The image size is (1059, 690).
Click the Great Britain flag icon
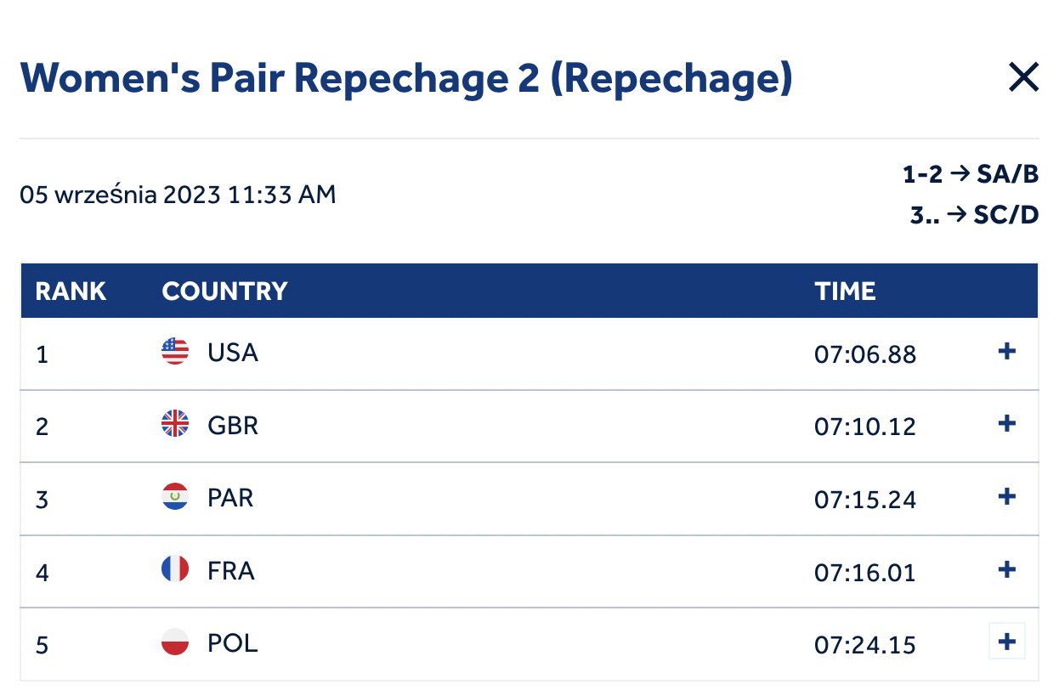point(175,424)
